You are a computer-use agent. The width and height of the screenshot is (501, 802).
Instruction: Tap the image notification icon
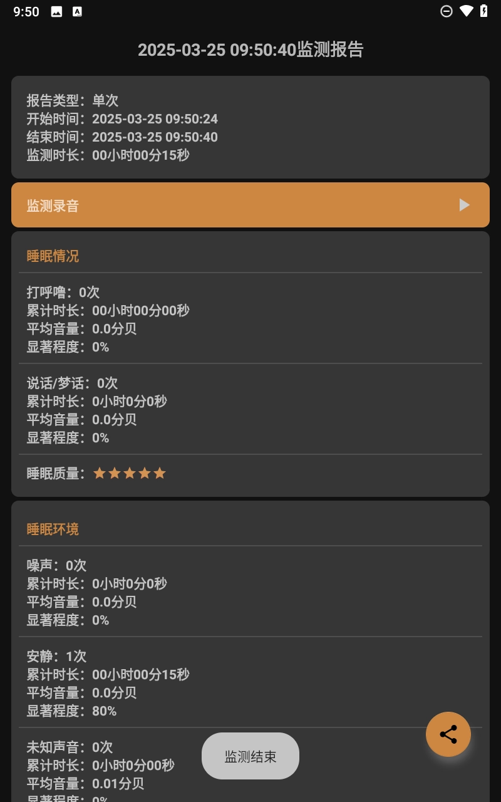click(56, 12)
